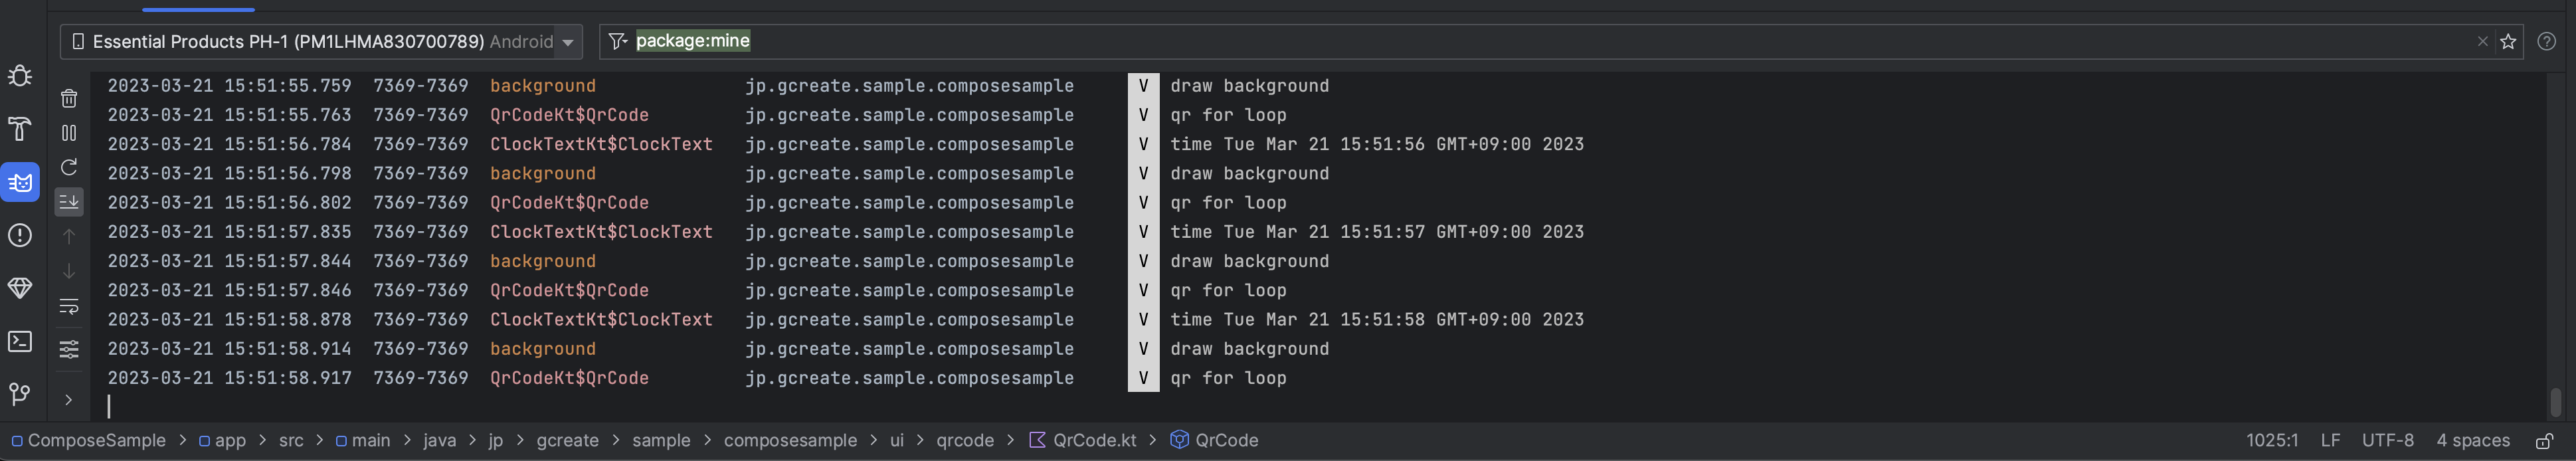Open the Build hammer tool window

pyautogui.click(x=20, y=129)
